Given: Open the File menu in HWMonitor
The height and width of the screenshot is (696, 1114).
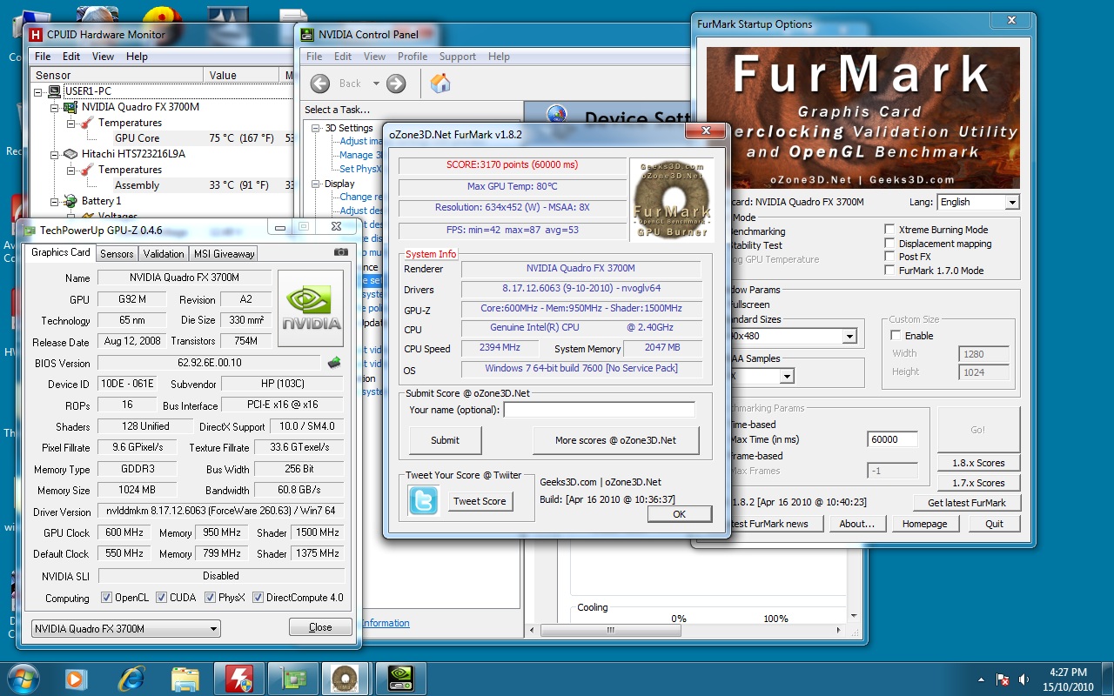Looking at the screenshot, I should pyautogui.click(x=43, y=57).
